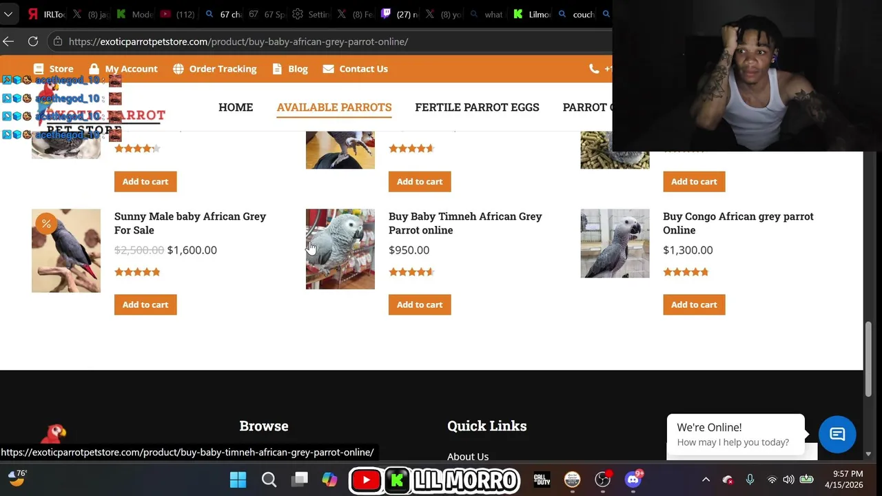Image resolution: width=882 pixels, height=496 pixels.
Task: Open the tab search chevron in the browser
Action: pyautogui.click(x=8, y=14)
